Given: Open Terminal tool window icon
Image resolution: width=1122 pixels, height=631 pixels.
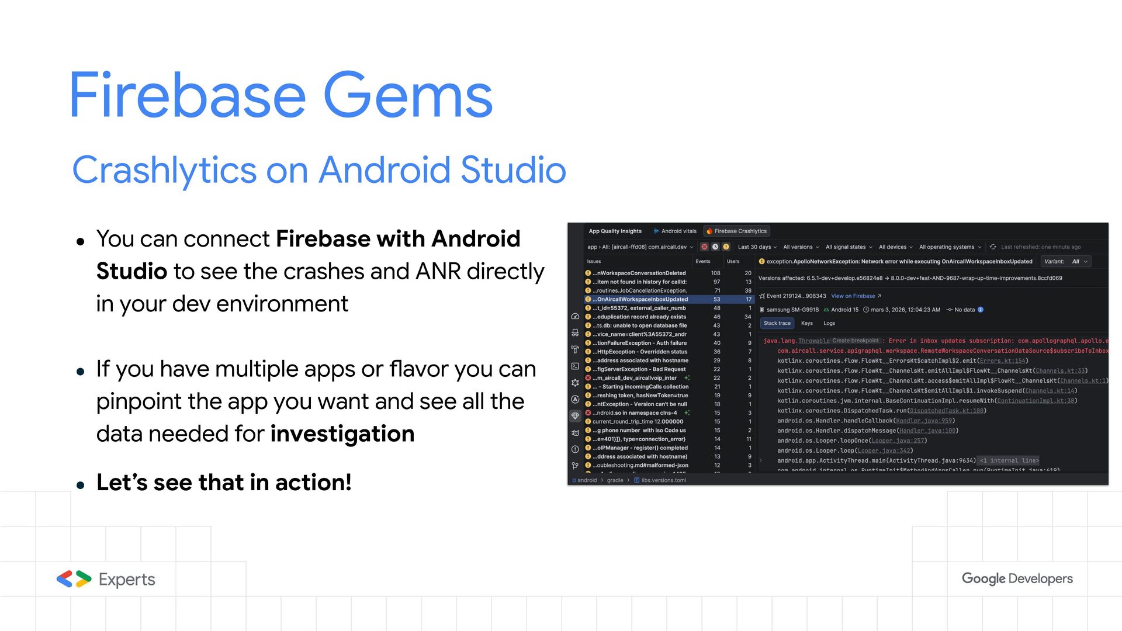Looking at the screenshot, I should pos(575,366).
